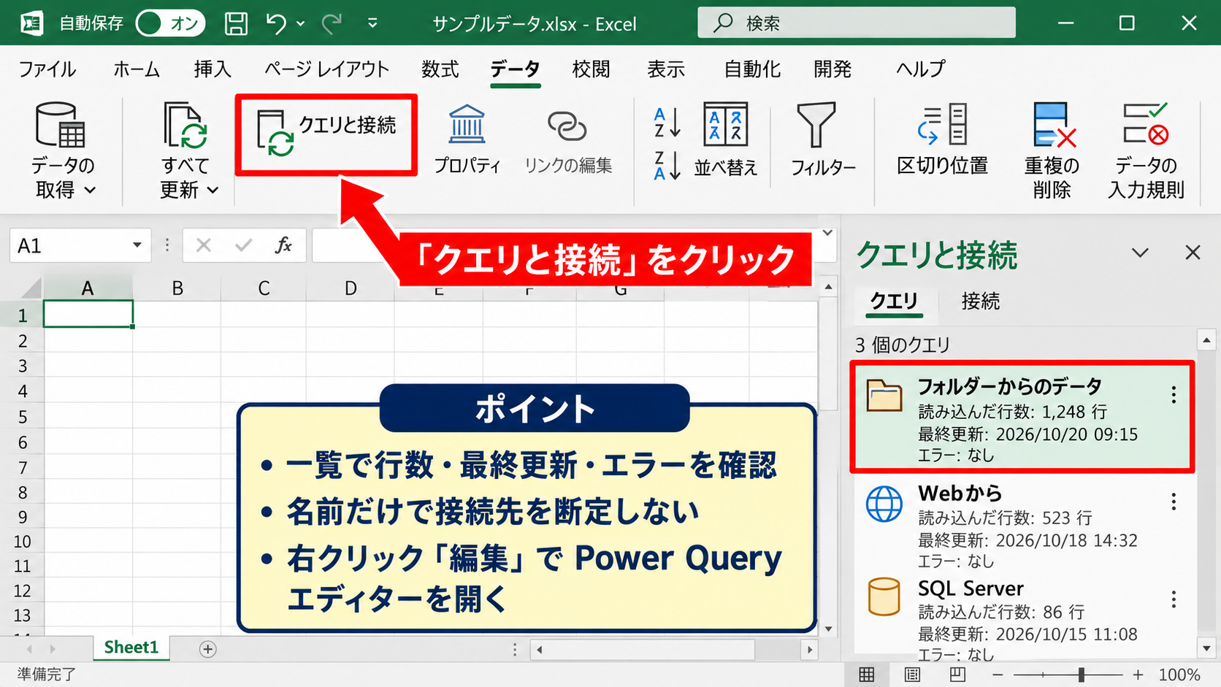Image resolution: width=1221 pixels, height=687 pixels.
Task: Switch to Normal view in status bar
Action: pos(867,675)
